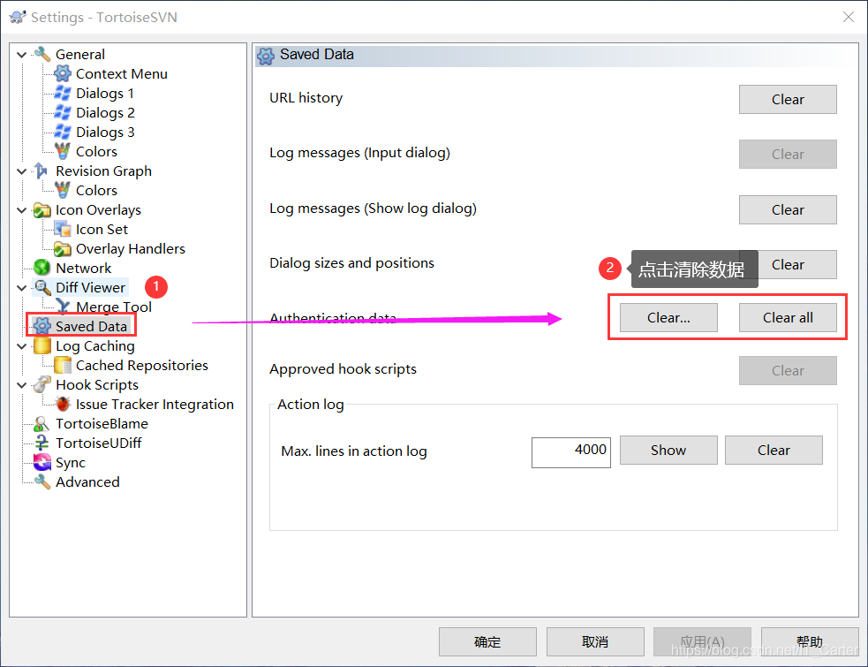Collapse the Hook Scripts tree node
This screenshot has width=868, height=667.
[x=21, y=385]
